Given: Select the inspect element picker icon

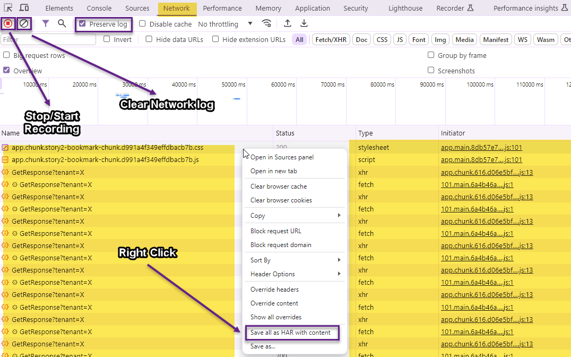Looking at the screenshot, I should (8, 7).
